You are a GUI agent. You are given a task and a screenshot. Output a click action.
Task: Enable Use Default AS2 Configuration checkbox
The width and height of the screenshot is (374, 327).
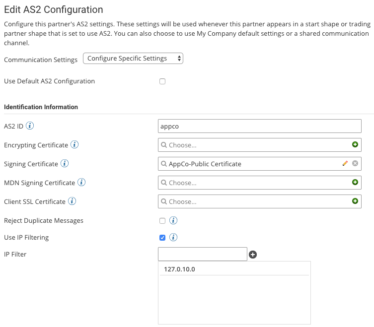162,81
